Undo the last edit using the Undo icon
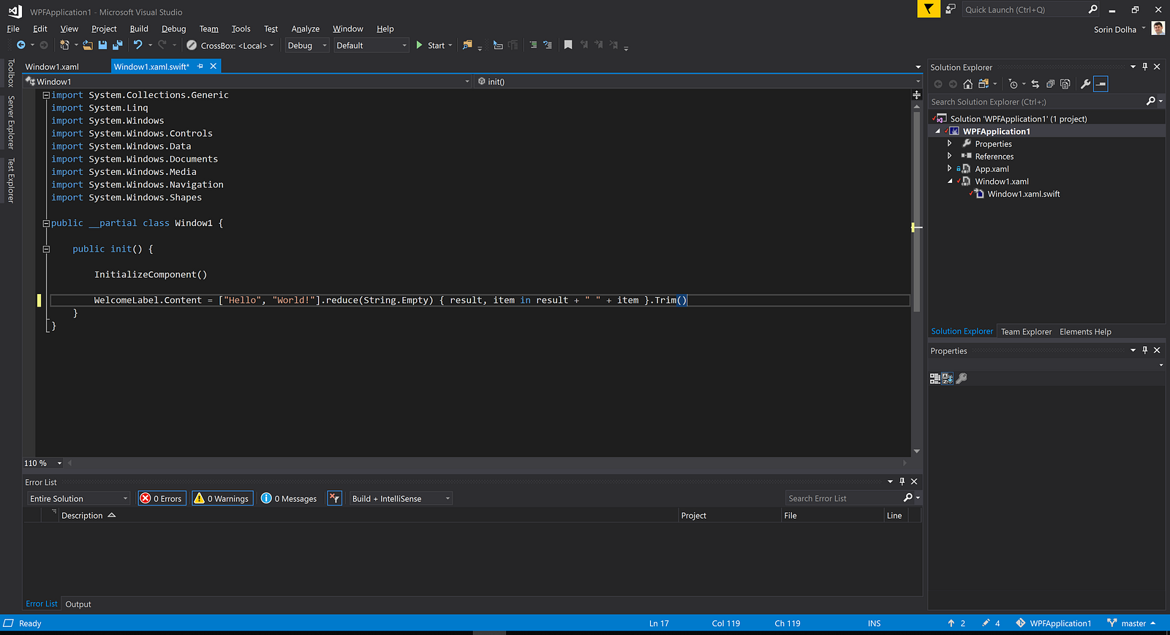The image size is (1170, 635). 137,45
